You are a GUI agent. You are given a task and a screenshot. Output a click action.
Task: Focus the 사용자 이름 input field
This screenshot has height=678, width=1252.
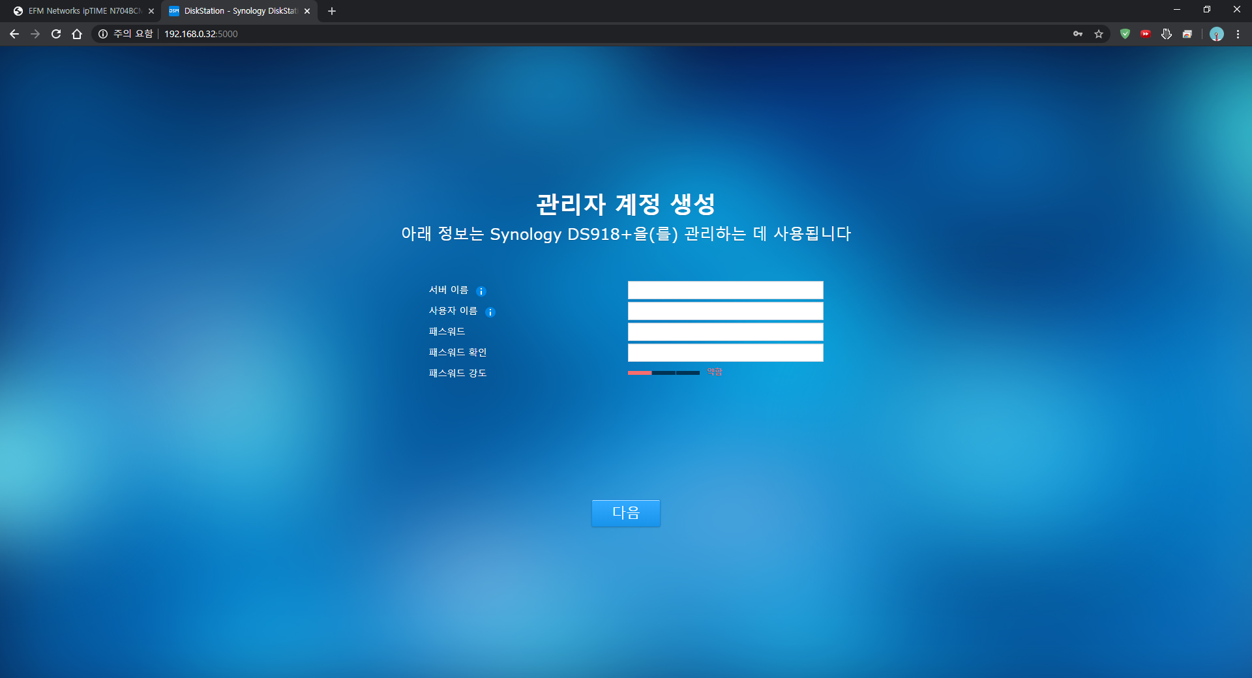(726, 311)
